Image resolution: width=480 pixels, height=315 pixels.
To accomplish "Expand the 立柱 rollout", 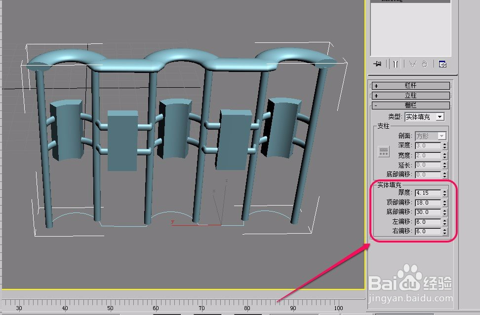I will click(410, 96).
